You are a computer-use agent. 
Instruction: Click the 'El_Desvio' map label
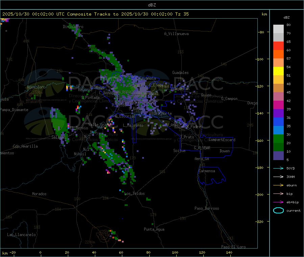tap(79, 128)
